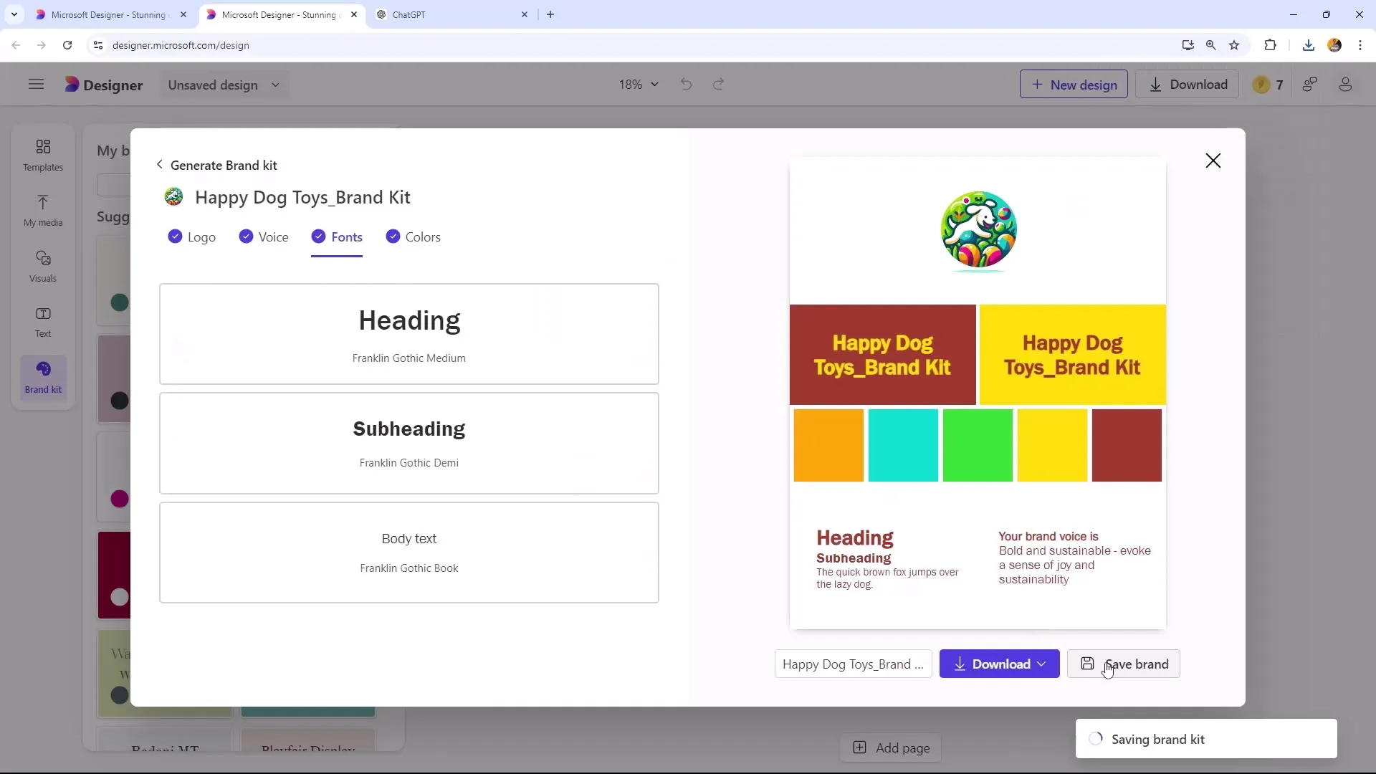Select the Heading font card

click(408, 334)
